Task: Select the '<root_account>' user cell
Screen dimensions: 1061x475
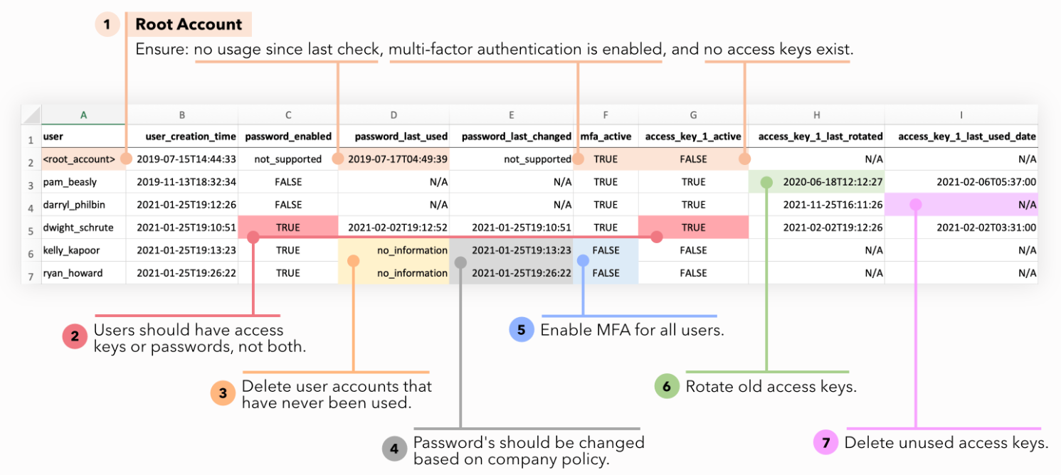Action: click(84, 159)
